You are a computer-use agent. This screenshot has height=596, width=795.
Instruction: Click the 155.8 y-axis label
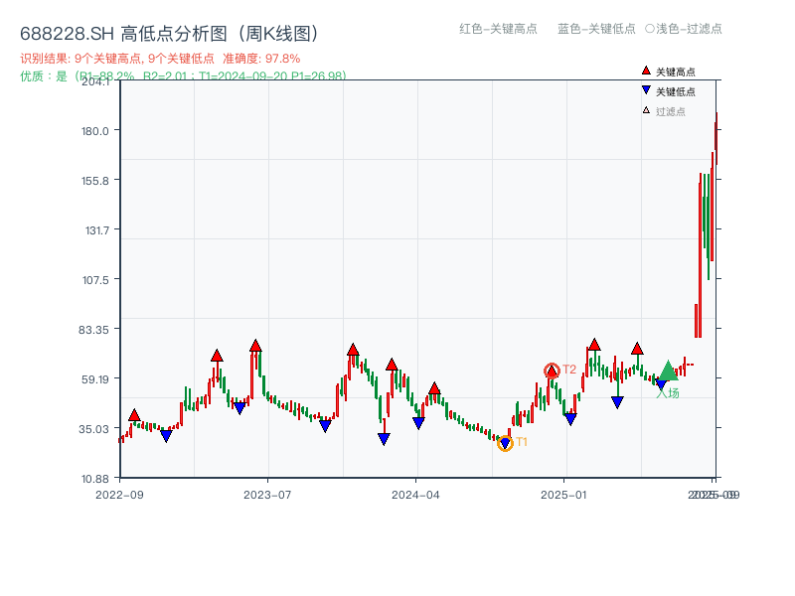[94, 181]
